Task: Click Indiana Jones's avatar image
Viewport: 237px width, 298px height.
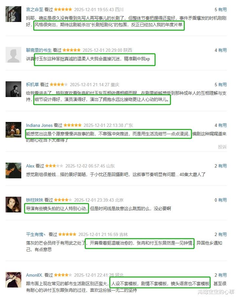Action: coord(13,130)
